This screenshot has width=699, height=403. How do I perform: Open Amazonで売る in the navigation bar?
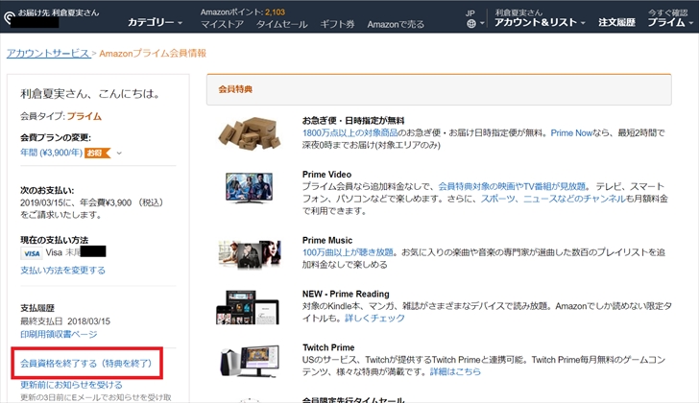coord(396,25)
